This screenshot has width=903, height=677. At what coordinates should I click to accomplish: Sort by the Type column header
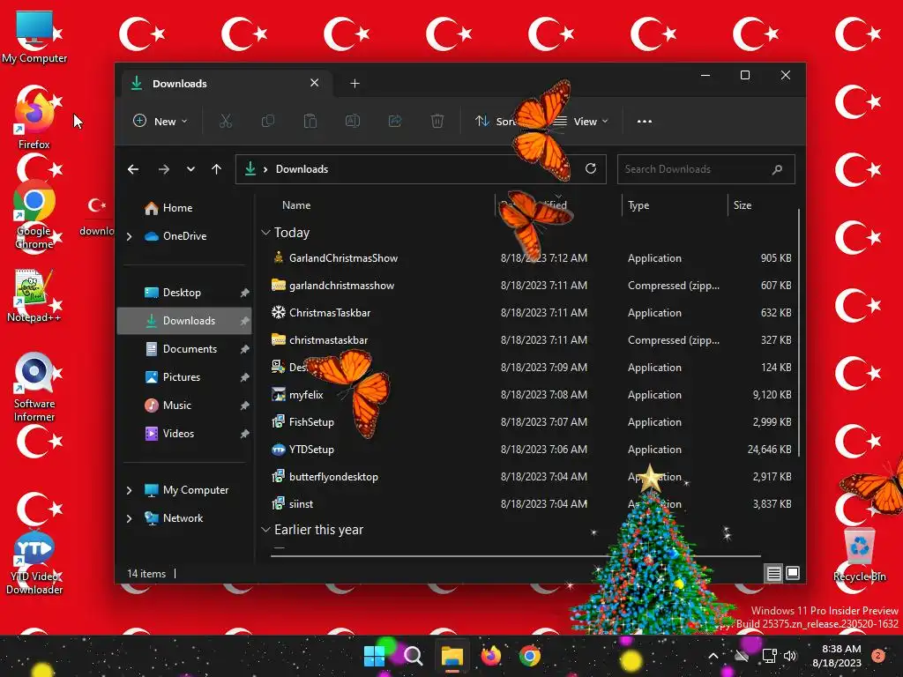click(638, 205)
